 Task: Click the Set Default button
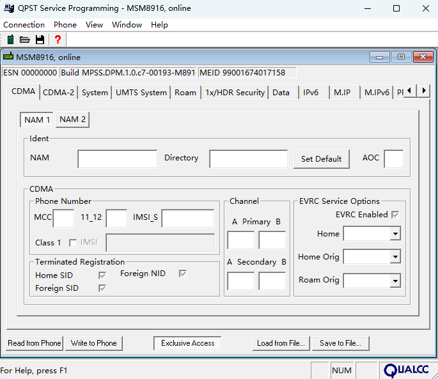click(321, 159)
